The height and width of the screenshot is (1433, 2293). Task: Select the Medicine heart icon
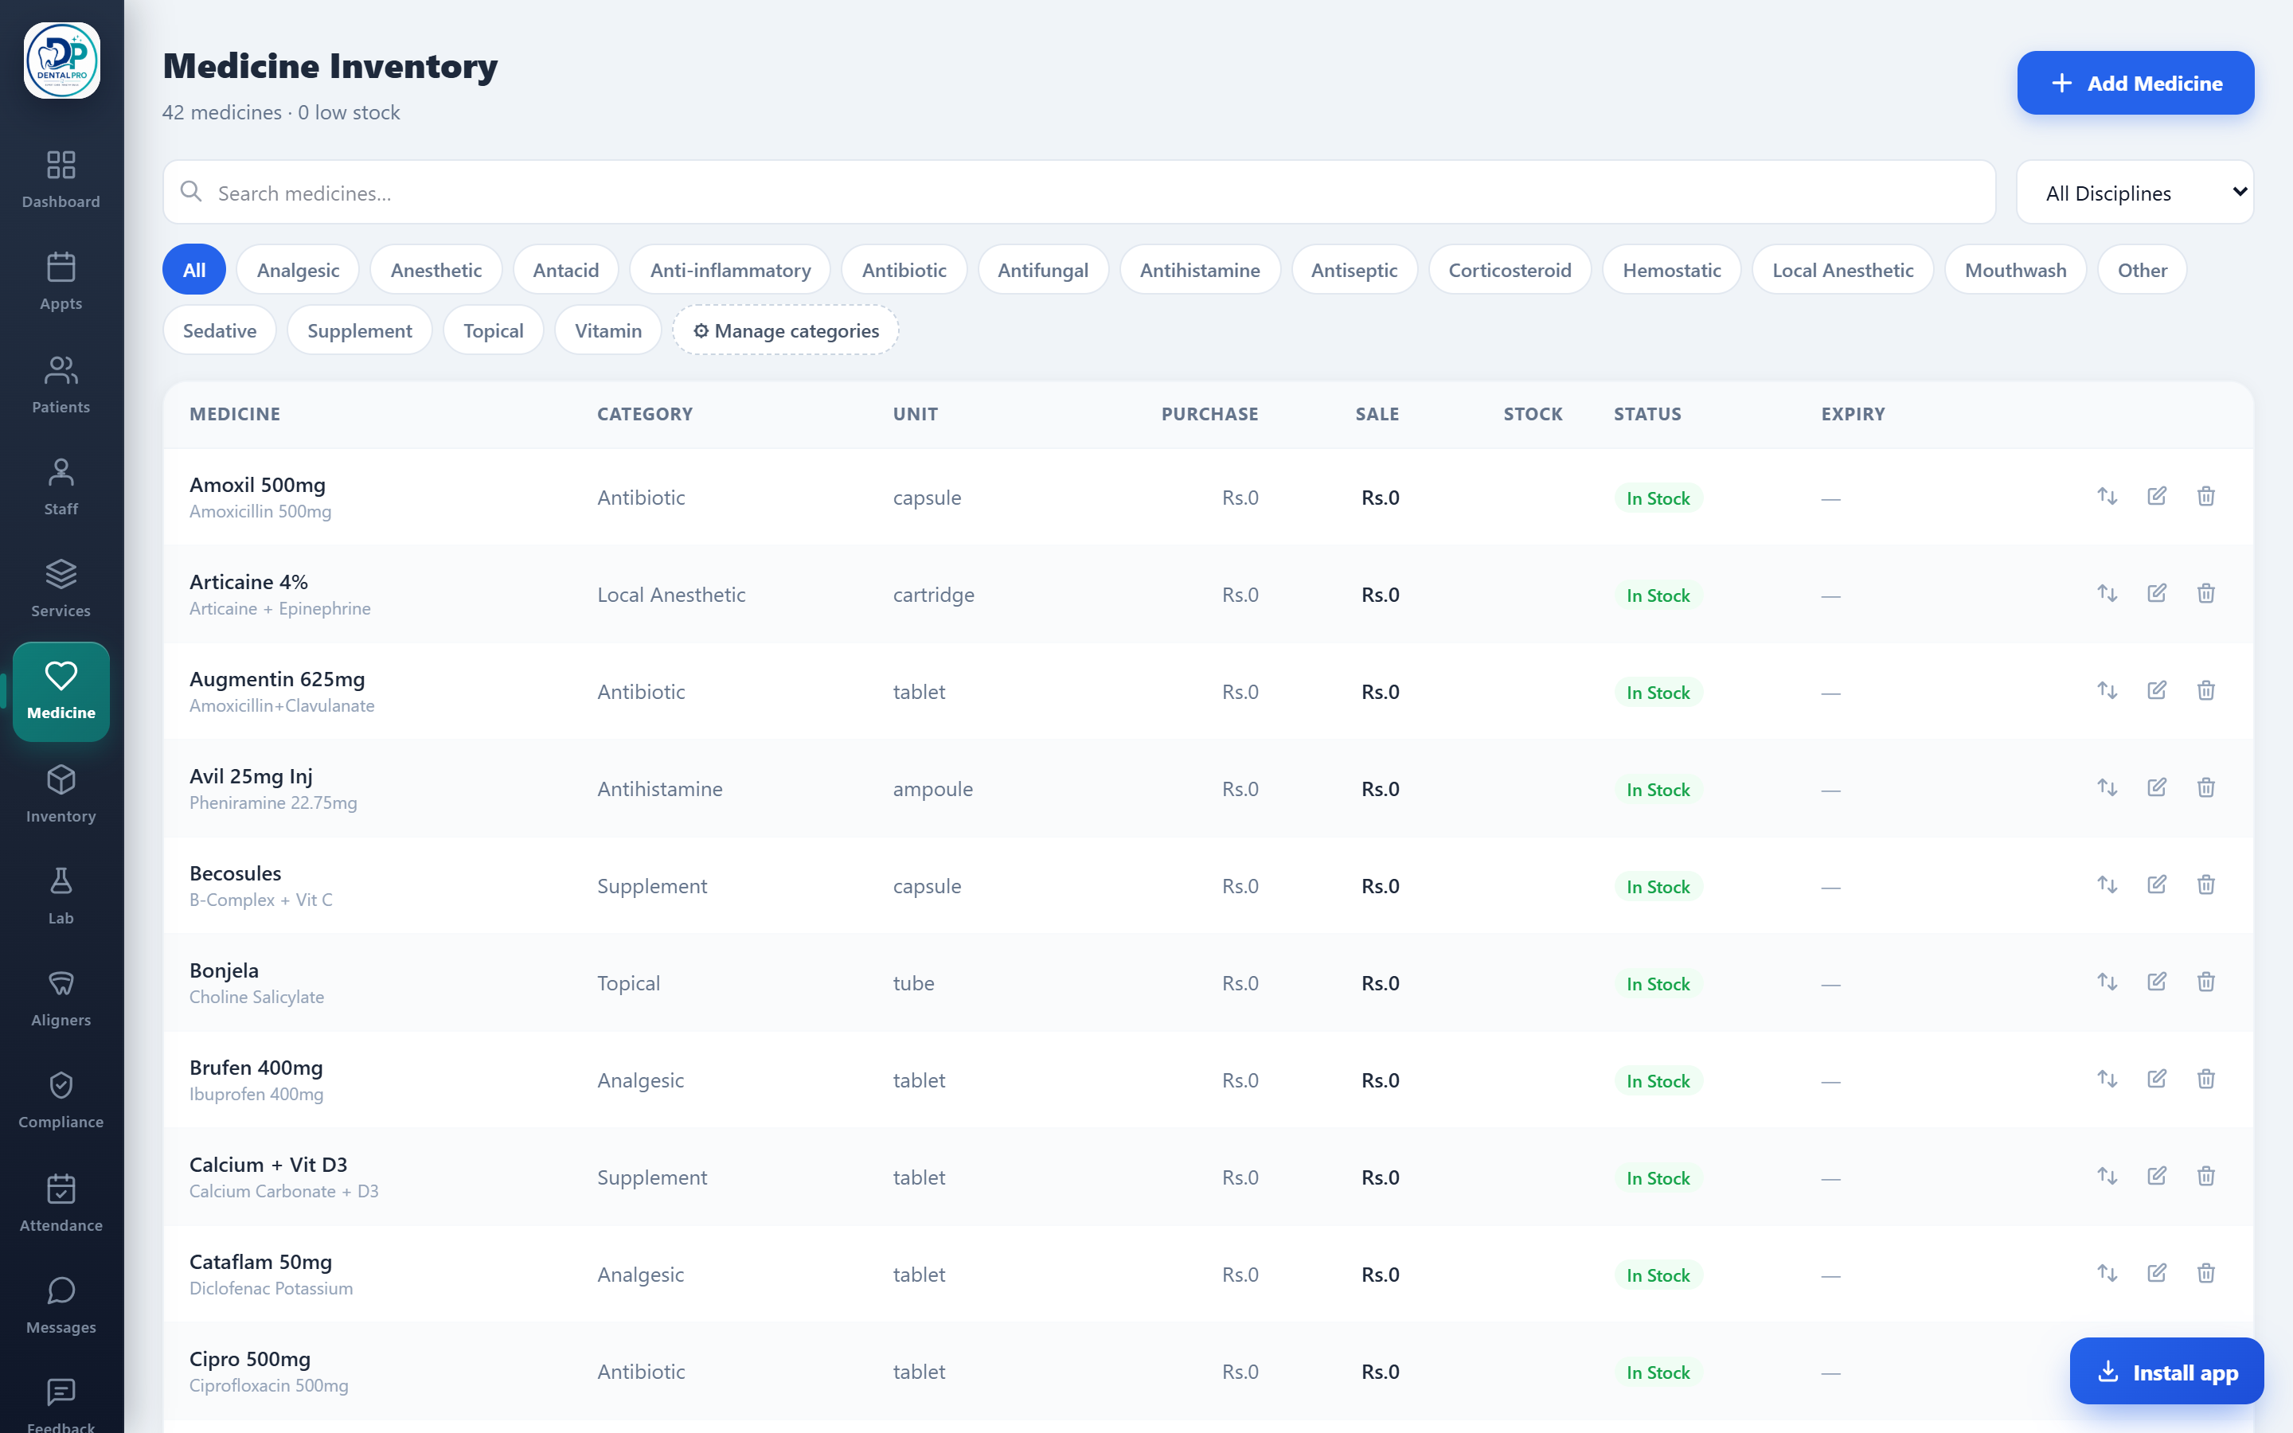click(x=61, y=676)
